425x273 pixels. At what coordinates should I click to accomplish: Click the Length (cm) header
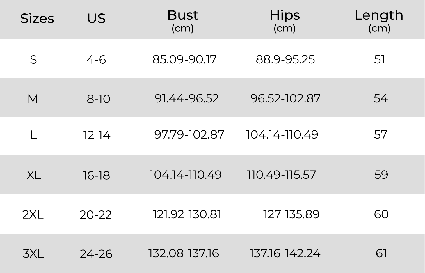379,21
